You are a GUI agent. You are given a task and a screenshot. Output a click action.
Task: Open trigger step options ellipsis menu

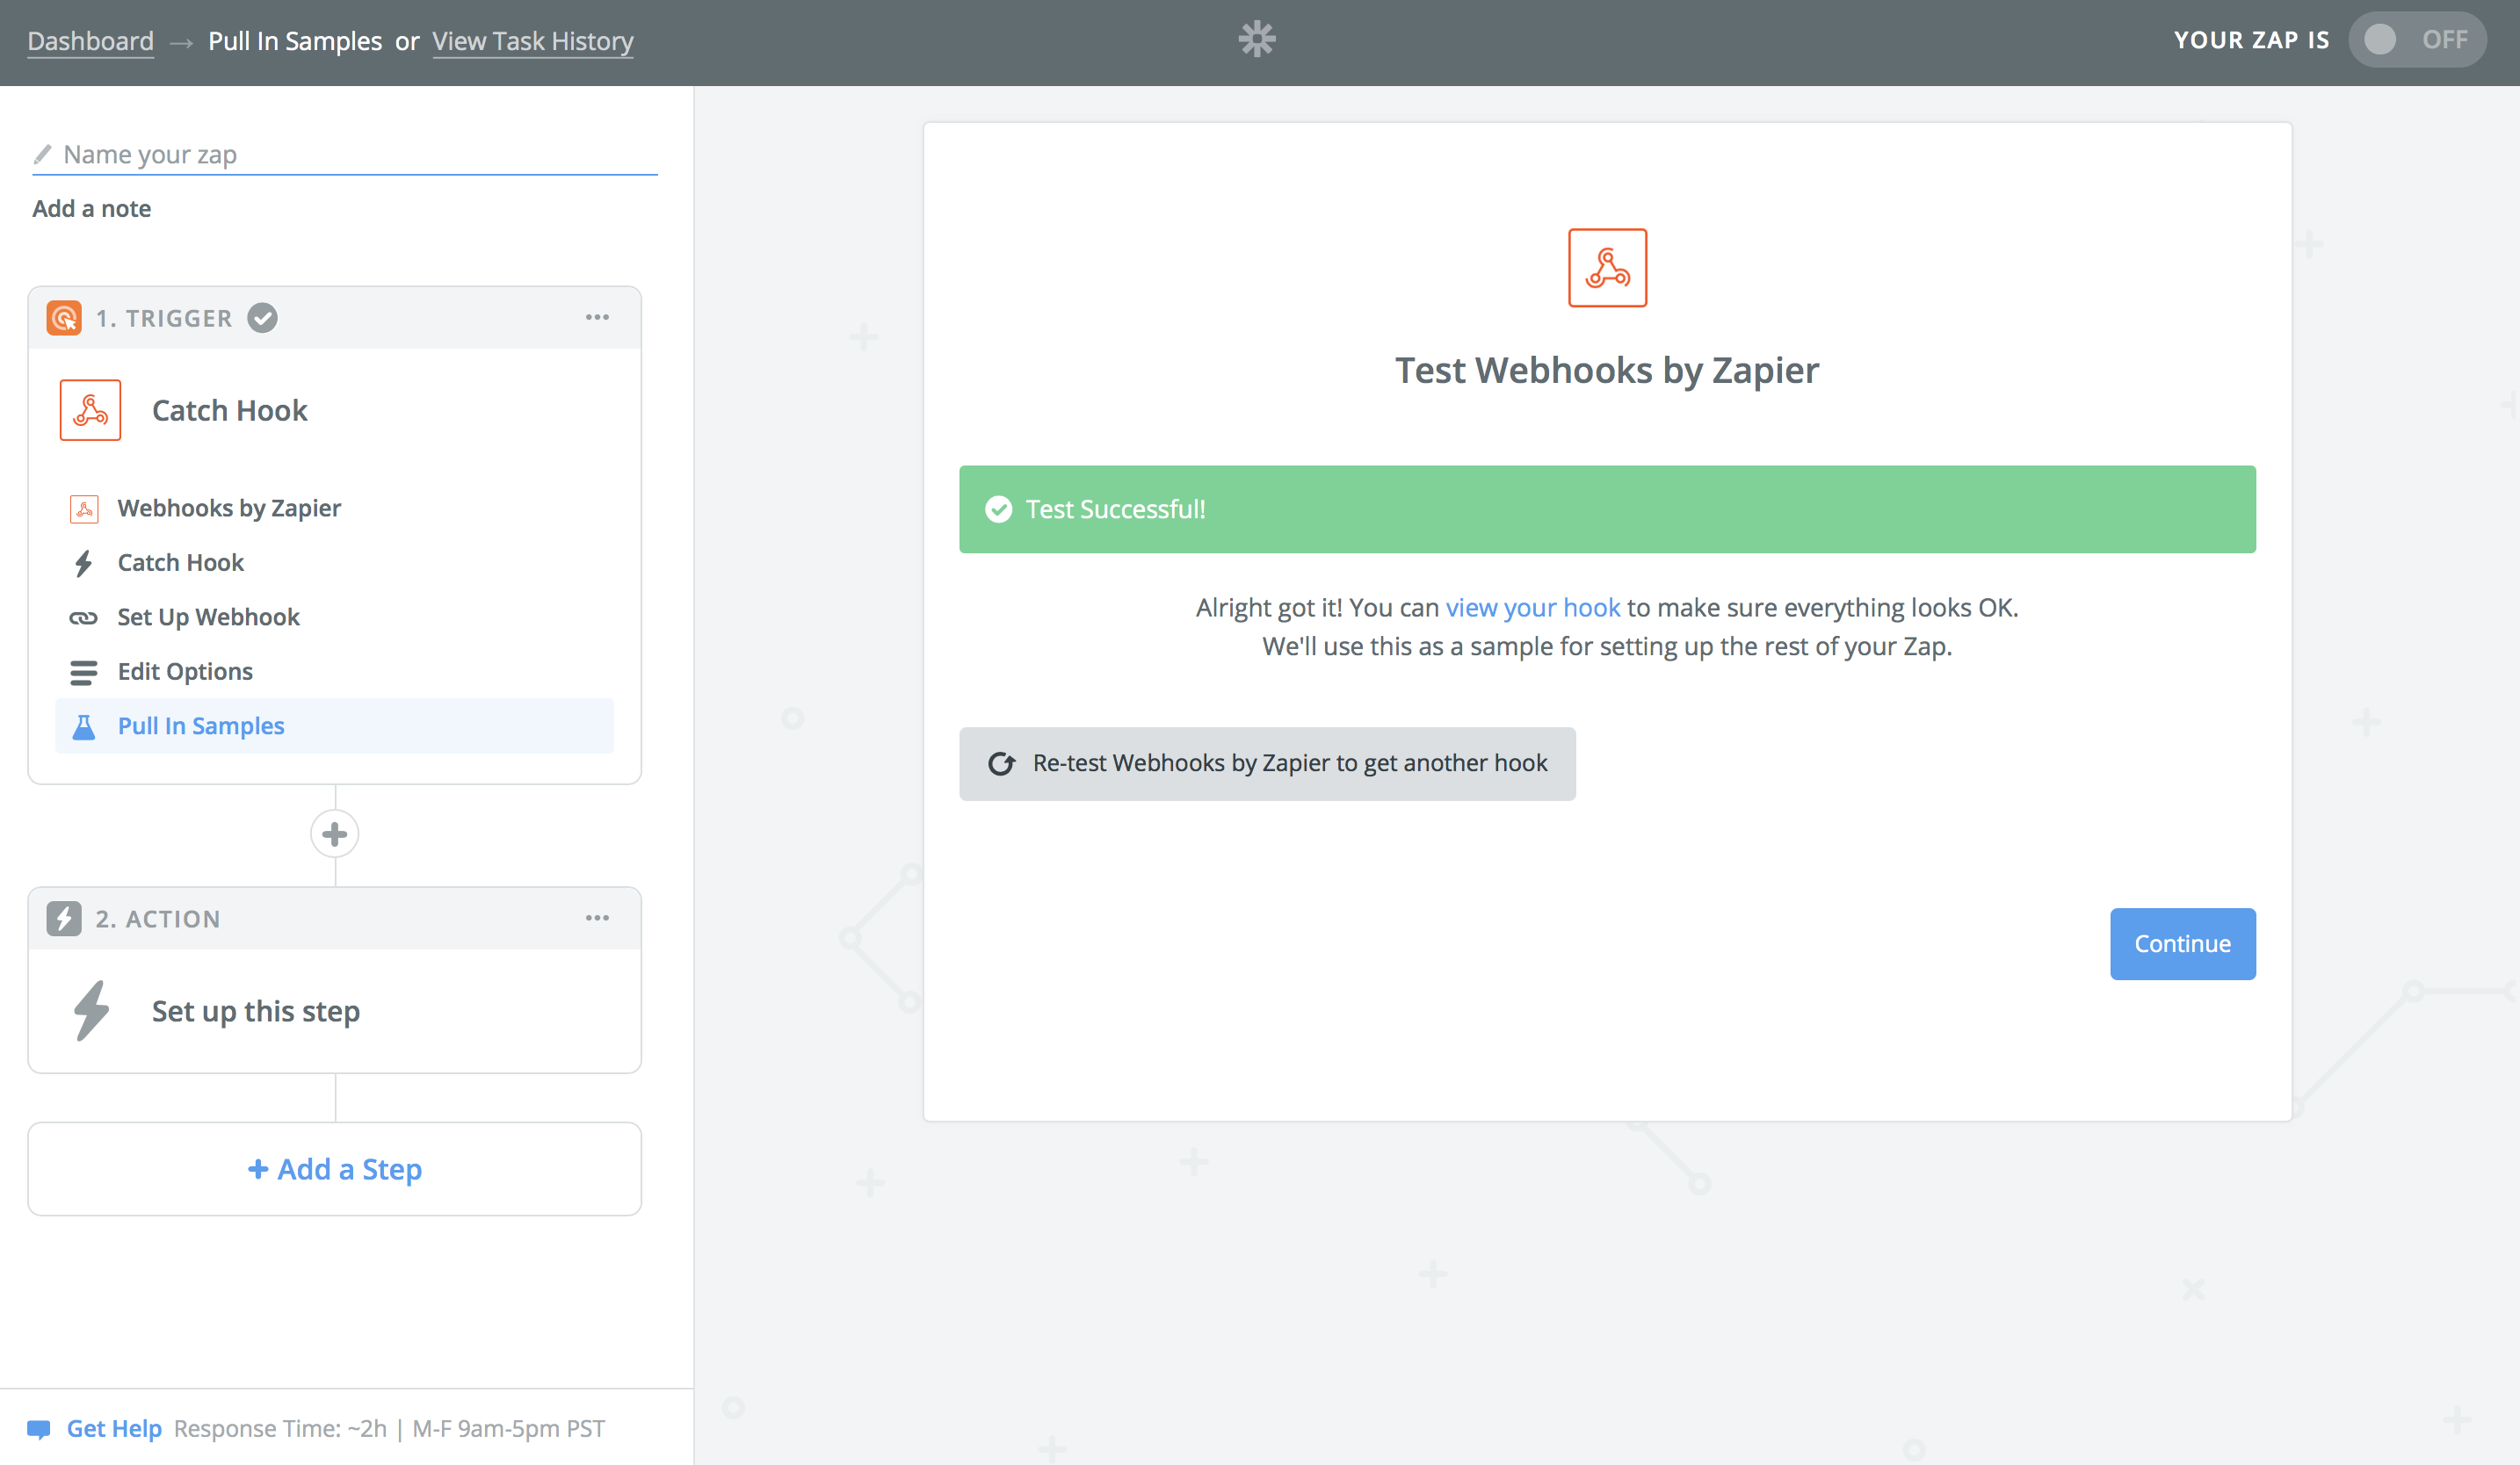pos(597,318)
